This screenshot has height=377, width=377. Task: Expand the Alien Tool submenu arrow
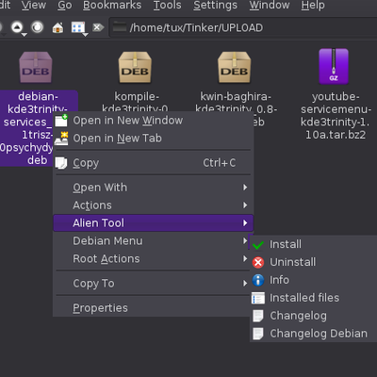245,223
